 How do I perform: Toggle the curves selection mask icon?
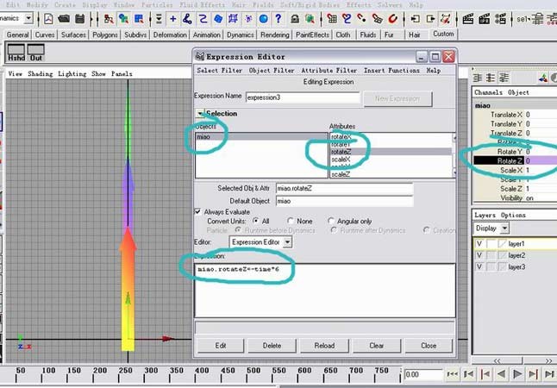(x=203, y=18)
